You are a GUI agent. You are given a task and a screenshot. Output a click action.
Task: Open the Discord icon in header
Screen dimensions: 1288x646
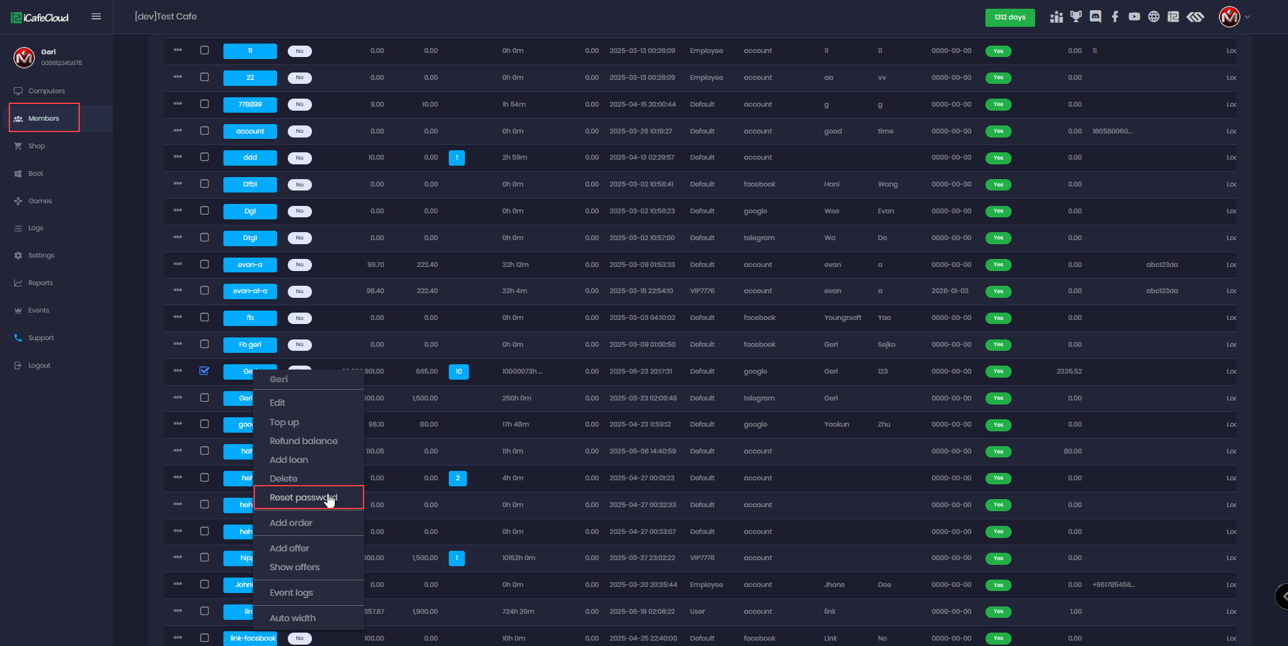1095,17
